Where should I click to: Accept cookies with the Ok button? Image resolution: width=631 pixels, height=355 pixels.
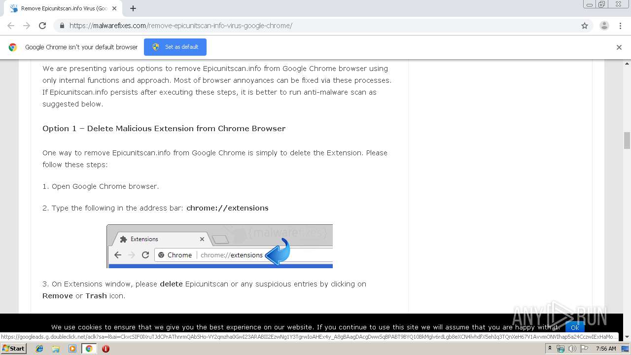click(x=575, y=327)
